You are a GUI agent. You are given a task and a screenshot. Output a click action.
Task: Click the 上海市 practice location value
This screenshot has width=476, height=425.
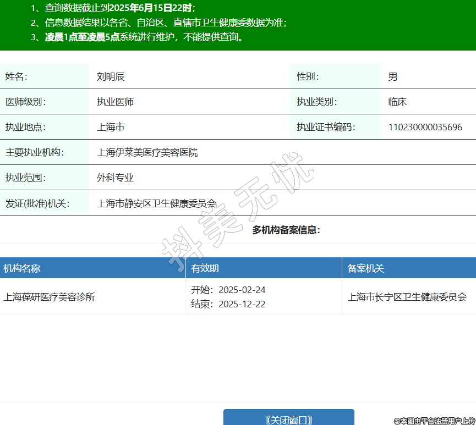click(111, 127)
